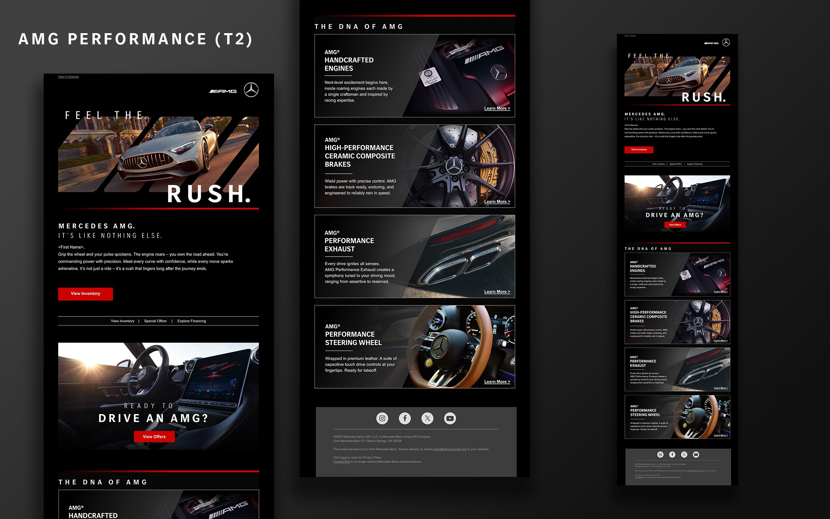
Task: Click the Mercedes star logo in left email header
Action: [x=251, y=90]
